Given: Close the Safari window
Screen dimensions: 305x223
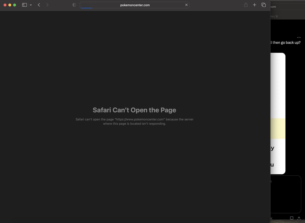Looking at the screenshot, I should click(x=5, y=5).
